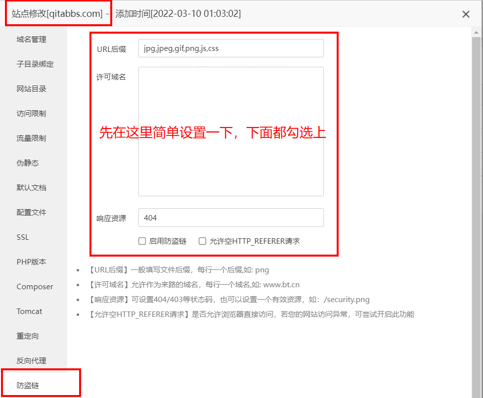
Task: Open the 反向代理 tab
Action: click(31, 361)
